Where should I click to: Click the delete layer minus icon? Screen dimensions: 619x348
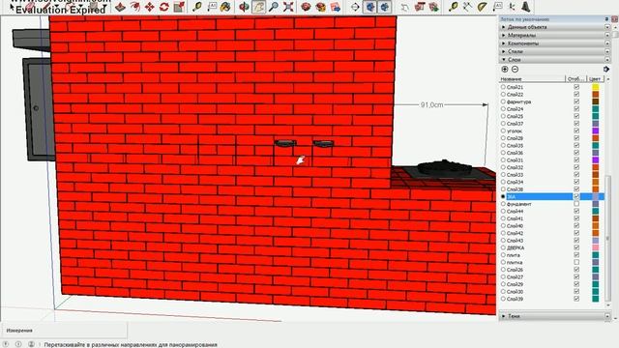click(515, 69)
